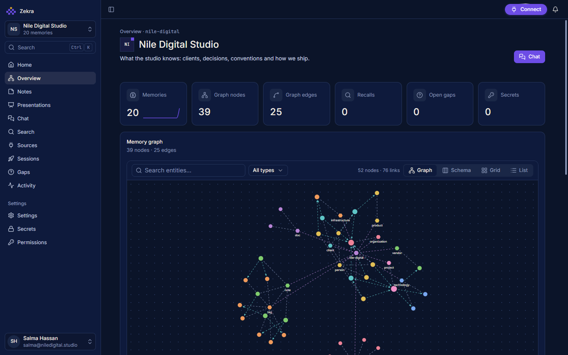Image resolution: width=568 pixels, height=355 pixels.
Task: Open Sources in the sidebar
Action: point(50,145)
